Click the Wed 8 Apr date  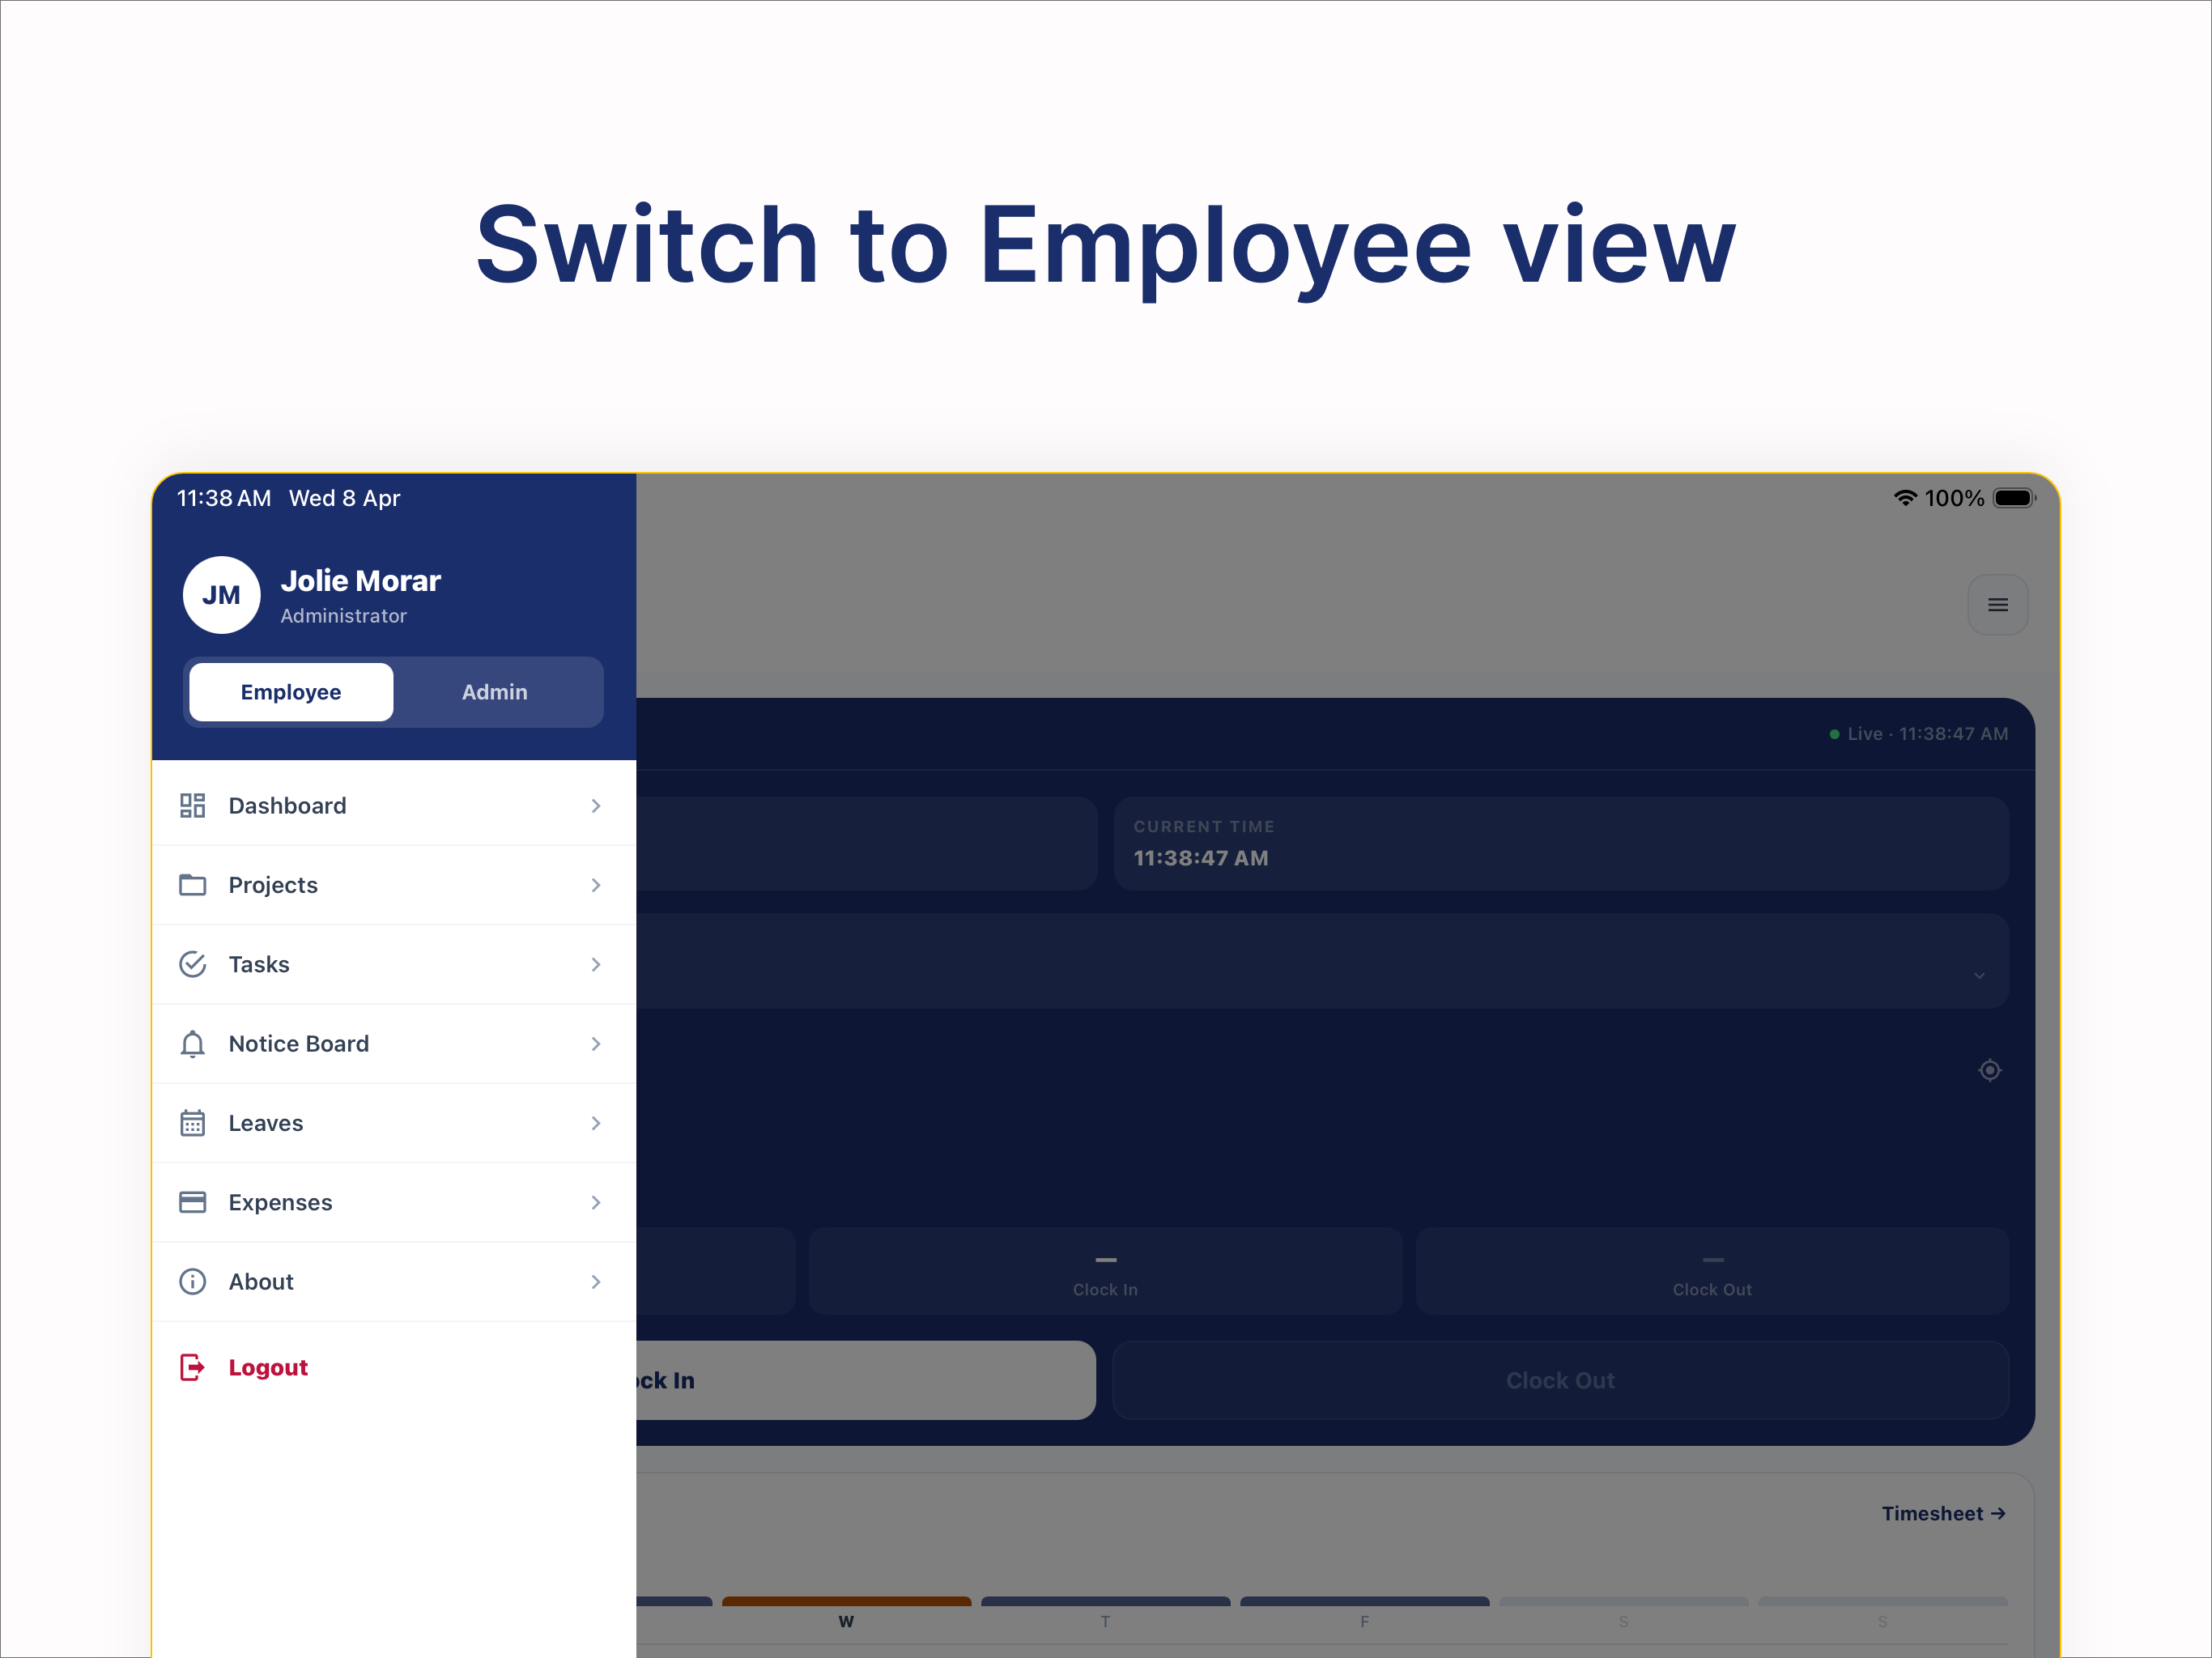point(344,498)
